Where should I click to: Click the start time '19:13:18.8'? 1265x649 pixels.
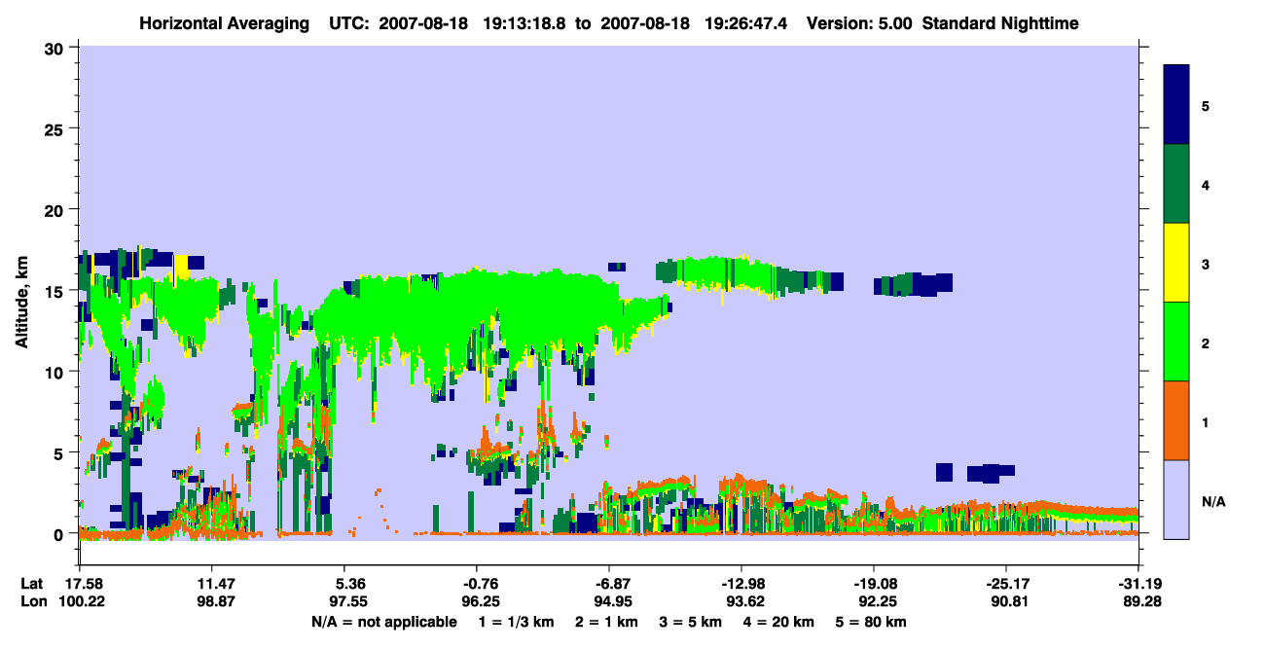525,22
